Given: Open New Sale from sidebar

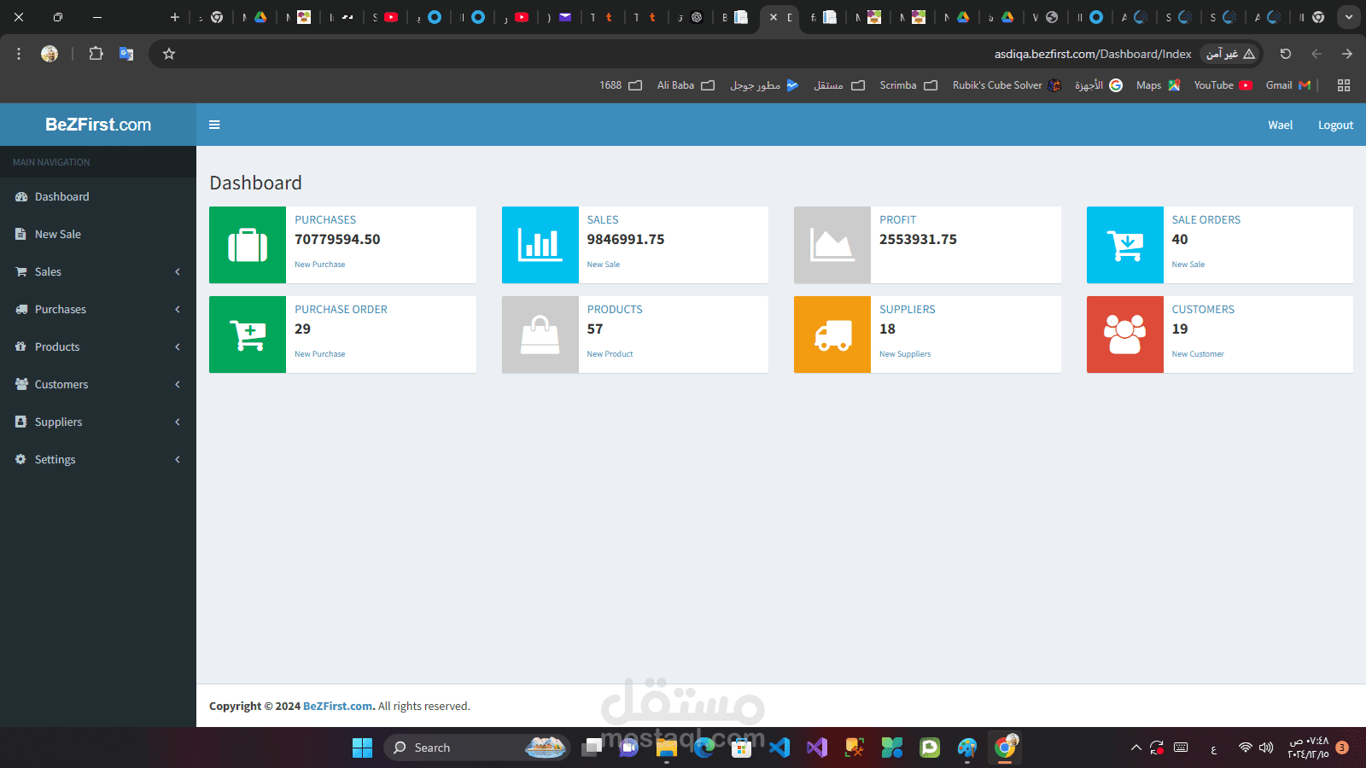Looking at the screenshot, I should coord(98,234).
